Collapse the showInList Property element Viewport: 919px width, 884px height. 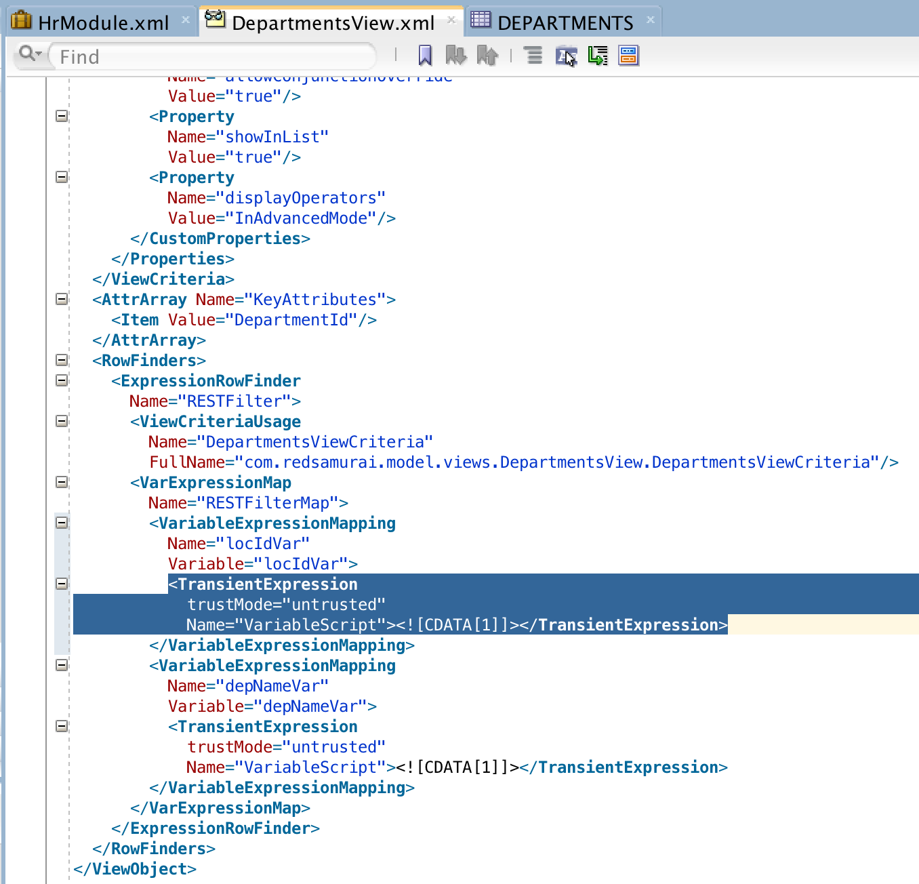pos(62,116)
